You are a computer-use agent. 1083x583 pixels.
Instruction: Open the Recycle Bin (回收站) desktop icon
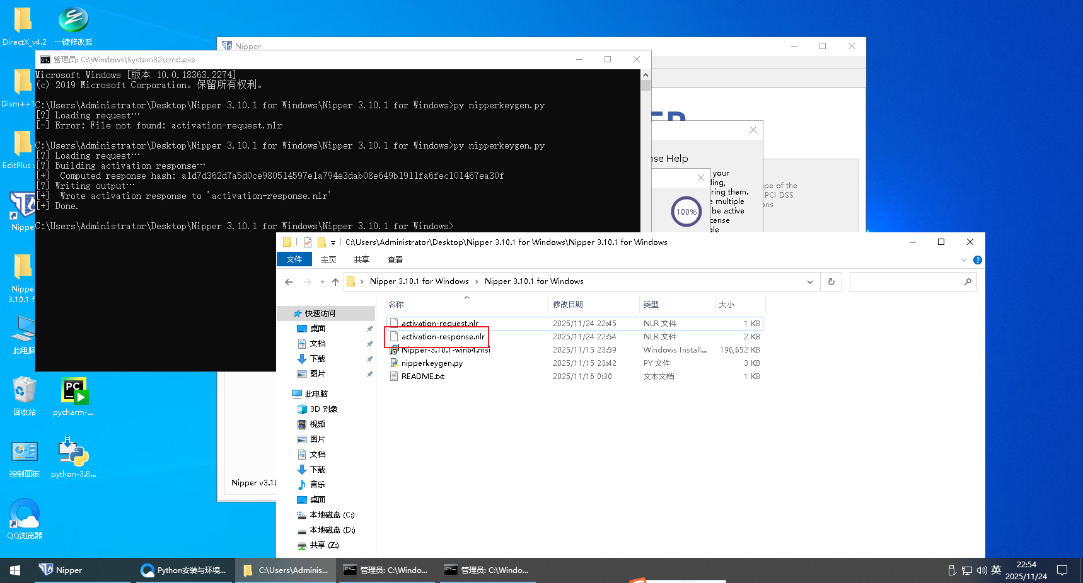point(24,392)
